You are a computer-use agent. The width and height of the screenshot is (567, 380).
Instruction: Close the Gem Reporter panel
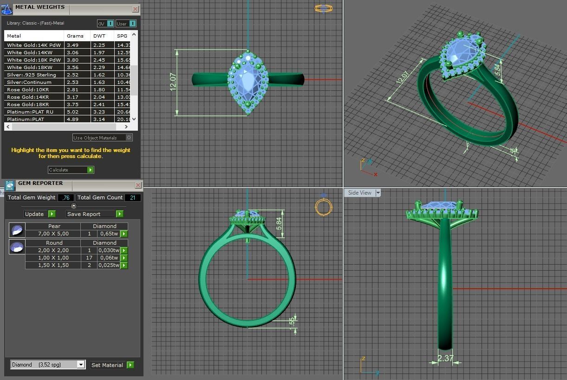[138, 185]
